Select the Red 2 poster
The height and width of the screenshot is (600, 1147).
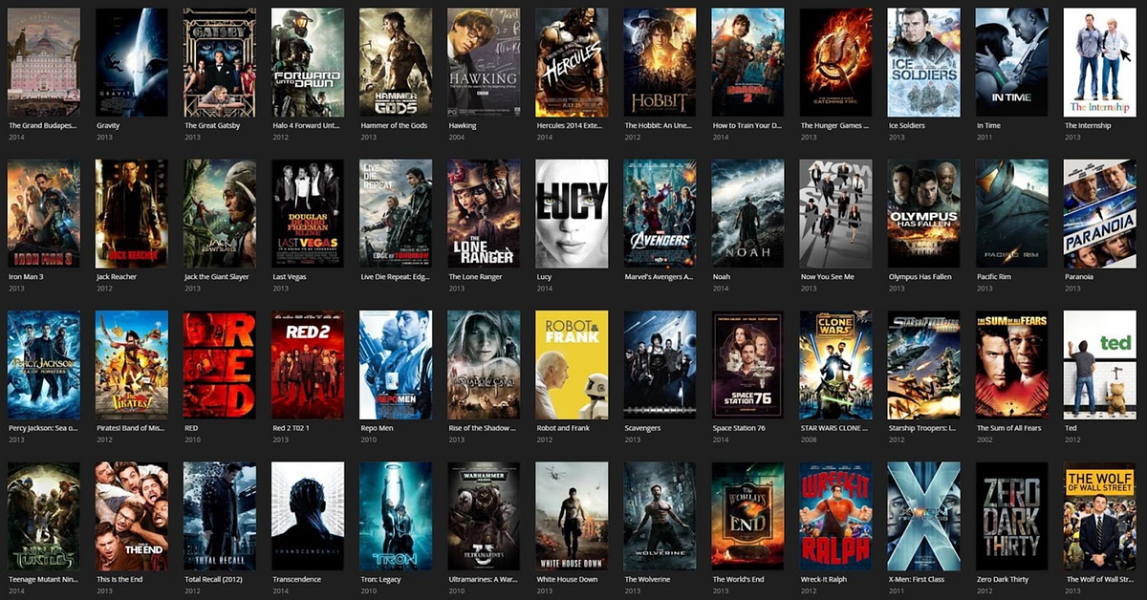click(308, 365)
